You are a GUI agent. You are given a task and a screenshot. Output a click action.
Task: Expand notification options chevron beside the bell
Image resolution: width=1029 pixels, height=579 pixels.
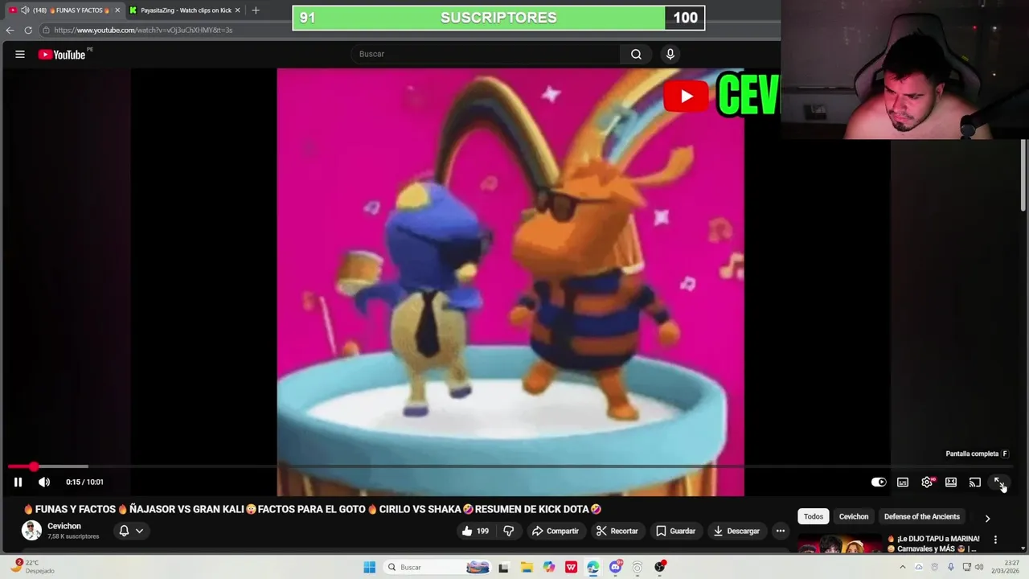coord(139,531)
